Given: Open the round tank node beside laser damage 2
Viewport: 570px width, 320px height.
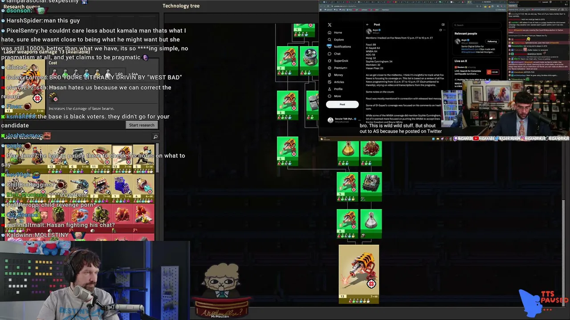Looking at the screenshot, I should coord(309,60).
